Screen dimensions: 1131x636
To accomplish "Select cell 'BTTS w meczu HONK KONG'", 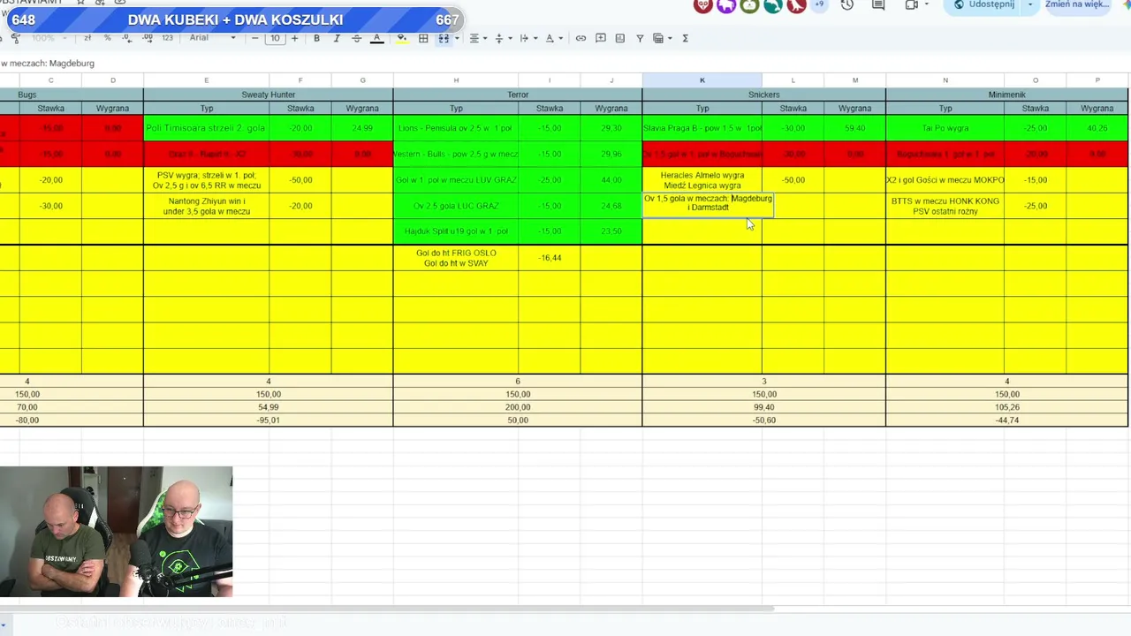I will (945, 206).
